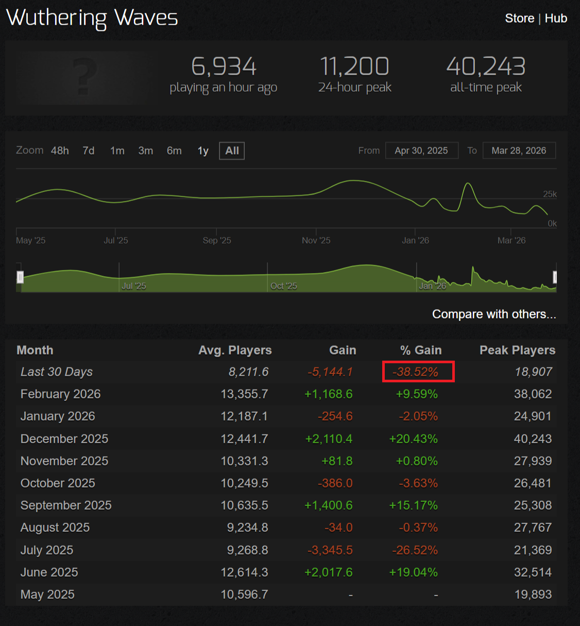580x626 pixels.
Task: Select the All zoom button
Action: (x=232, y=150)
